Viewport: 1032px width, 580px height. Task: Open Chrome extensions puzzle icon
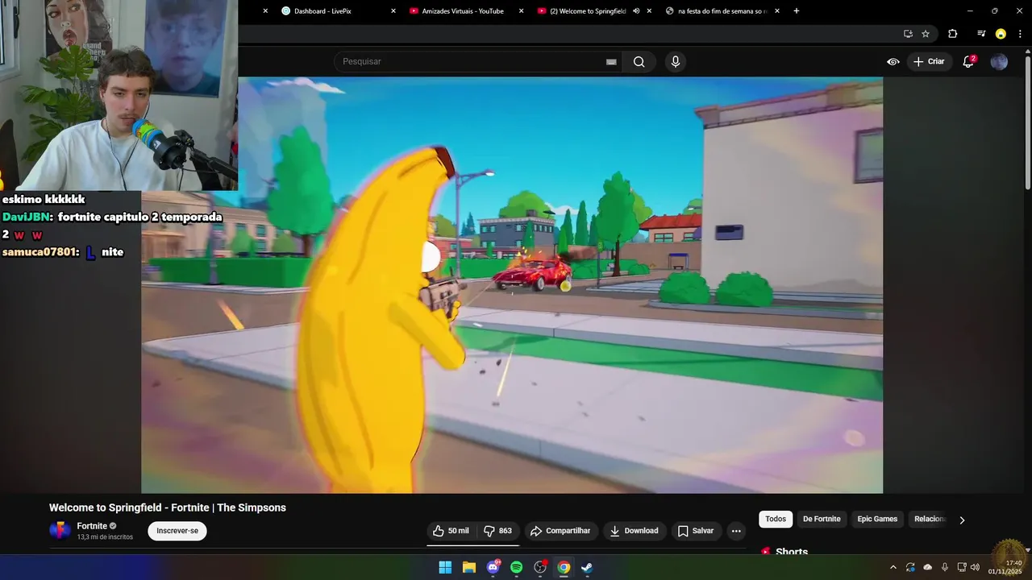click(952, 34)
